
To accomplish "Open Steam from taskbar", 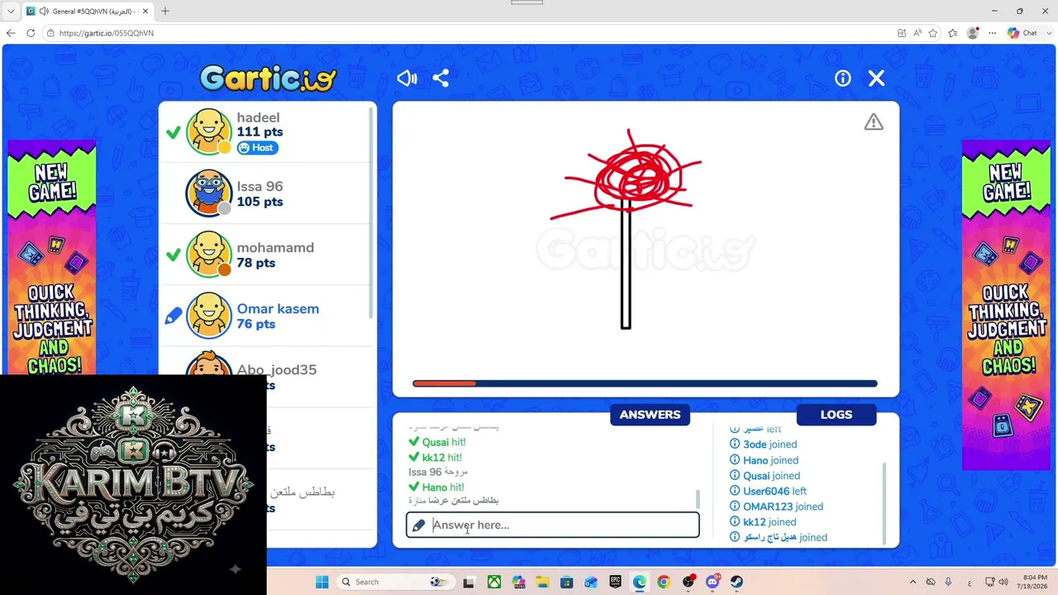I will (x=736, y=582).
